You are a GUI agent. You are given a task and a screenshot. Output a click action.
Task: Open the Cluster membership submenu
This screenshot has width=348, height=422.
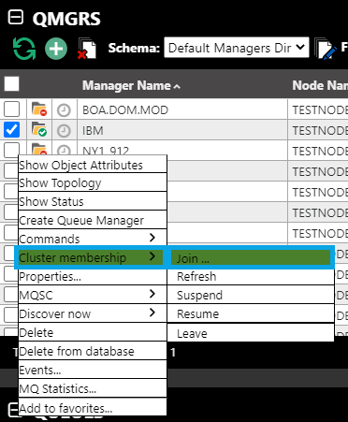coord(91,257)
